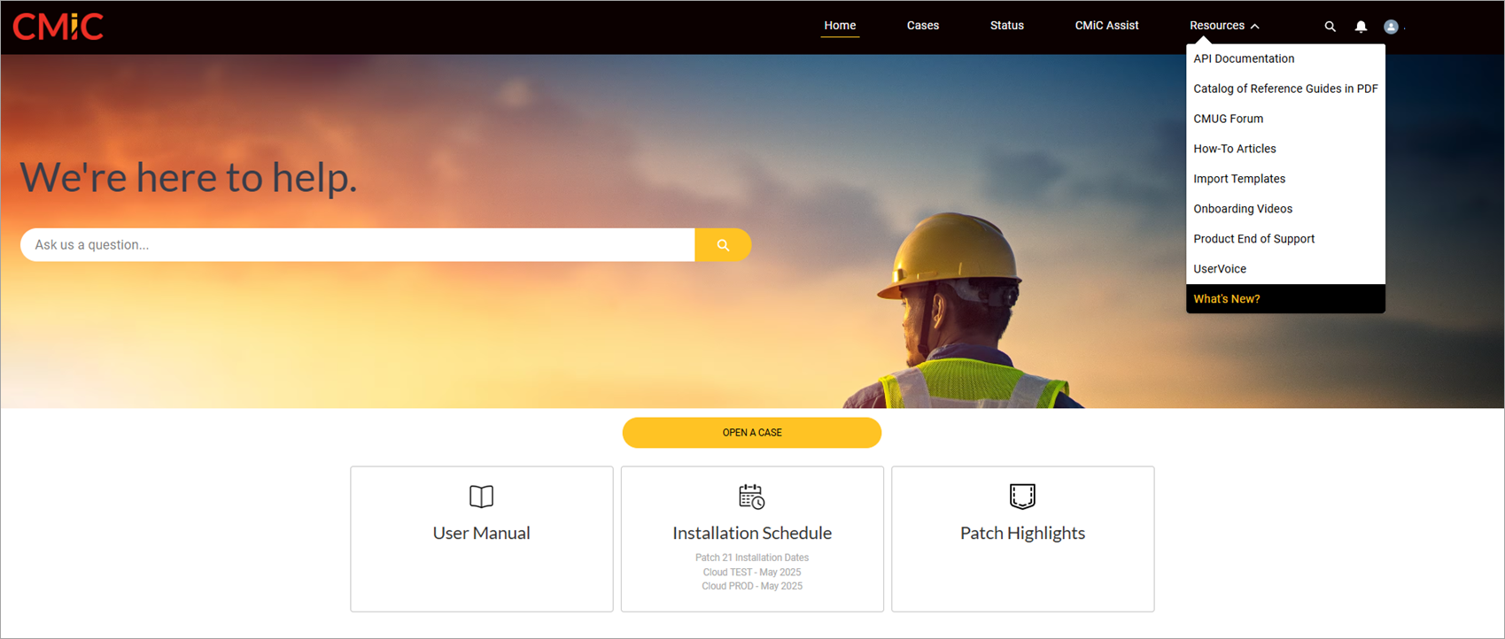Click the Cloud TEST - May 2025 text
The height and width of the screenshot is (639, 1505).
click(752, 572)
